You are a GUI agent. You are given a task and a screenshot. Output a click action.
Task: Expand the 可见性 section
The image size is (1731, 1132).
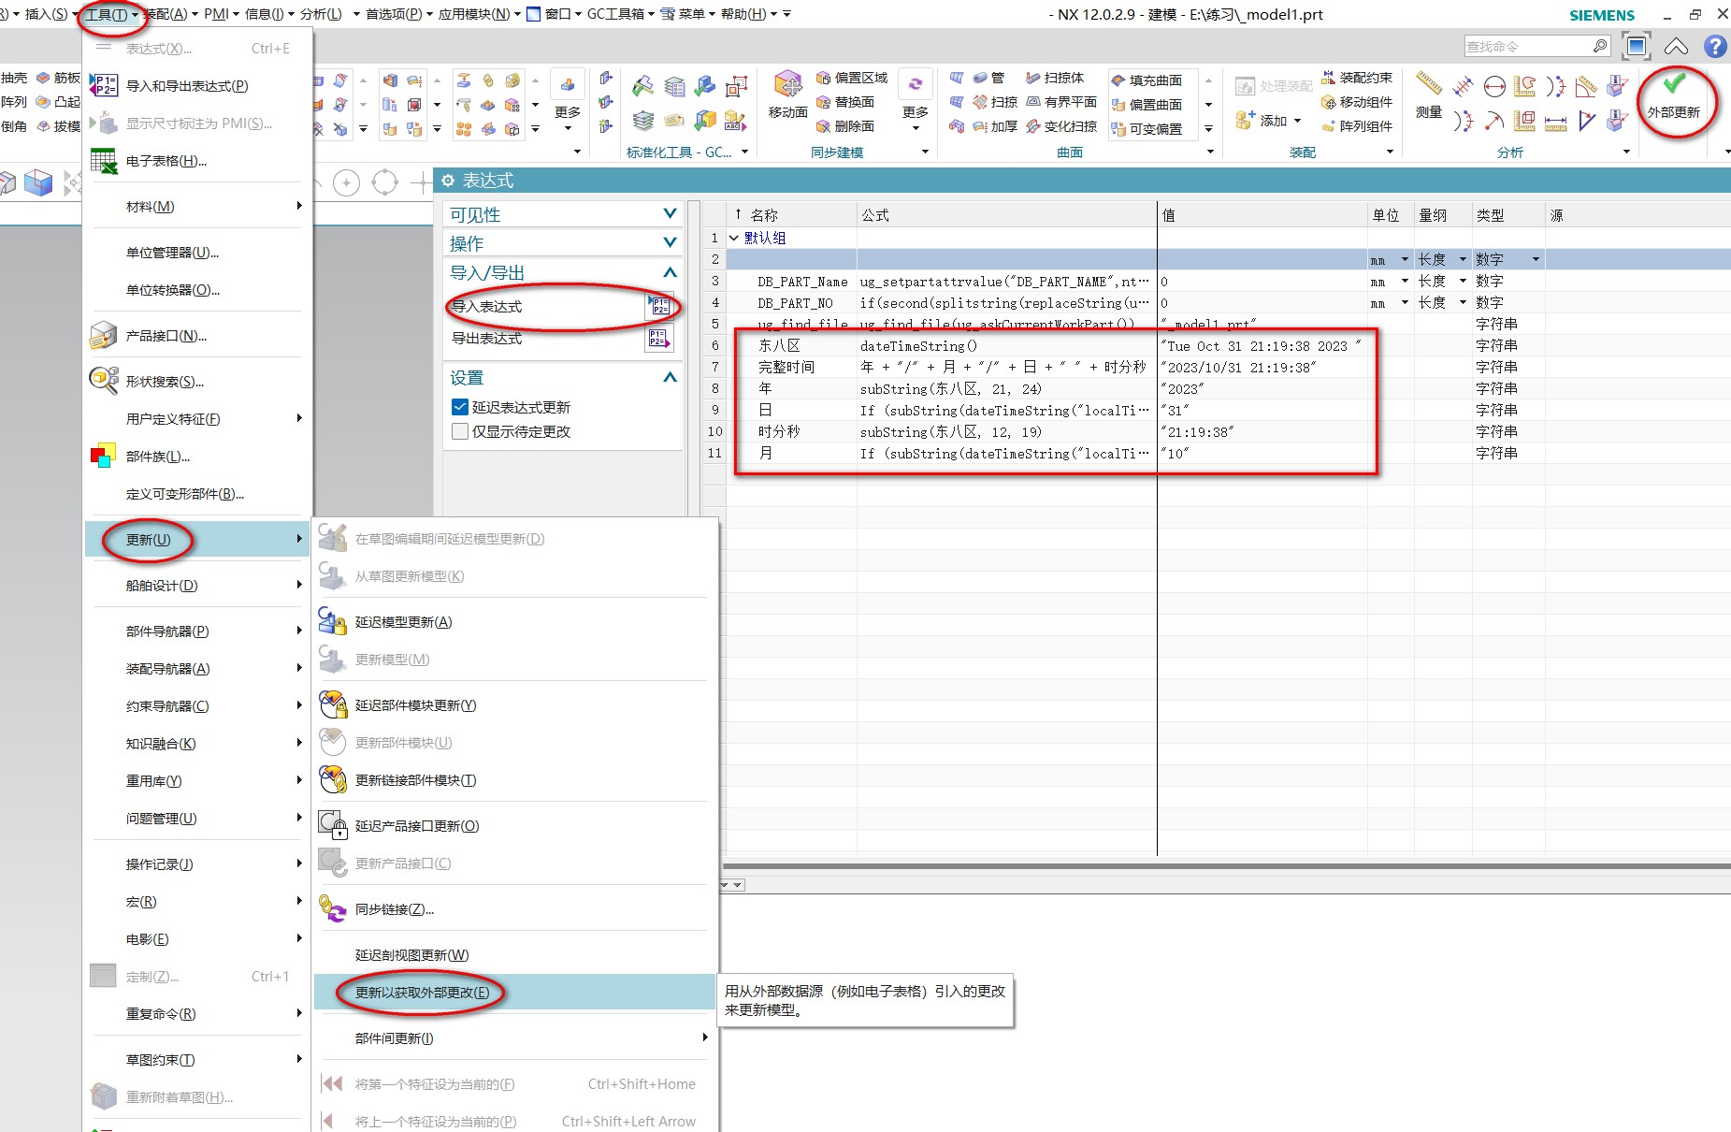[x=670, y=214]
